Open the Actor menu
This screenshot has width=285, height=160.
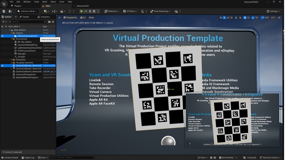[x=62, y=2]
